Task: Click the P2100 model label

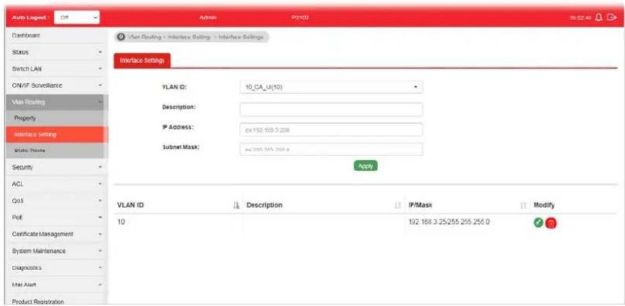Action: pyautogui.click(x=301, y=18)
